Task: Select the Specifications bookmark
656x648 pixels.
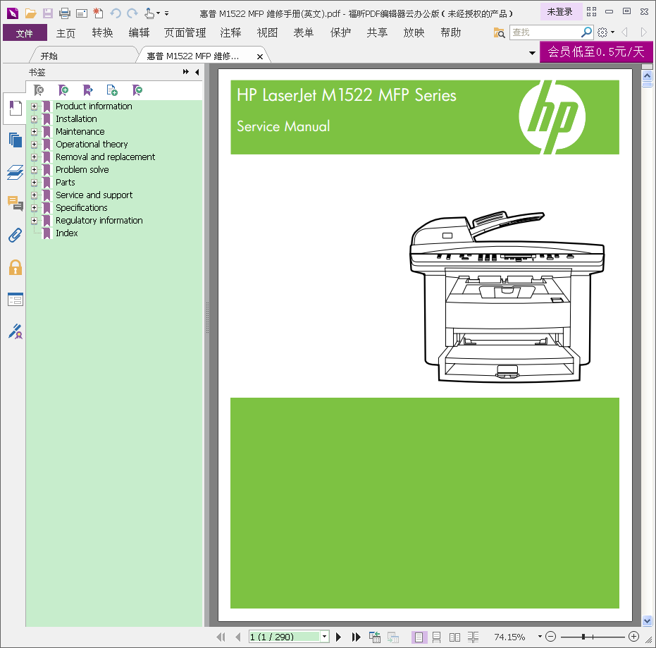Action: pos(82,207)
